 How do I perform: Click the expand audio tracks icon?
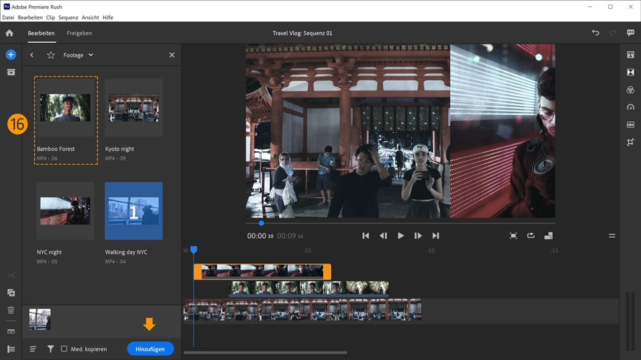(x=11, y=331)
